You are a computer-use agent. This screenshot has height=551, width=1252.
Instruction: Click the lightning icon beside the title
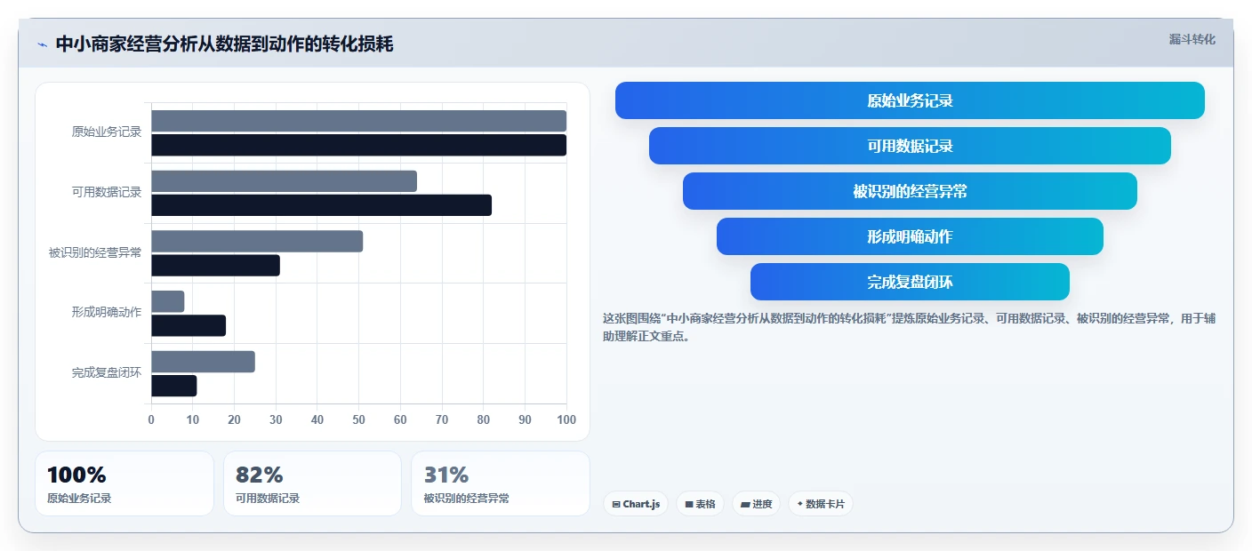point(42,44)
